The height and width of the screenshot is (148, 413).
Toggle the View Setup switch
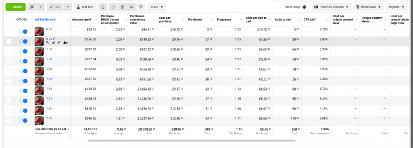coord(306,7)
